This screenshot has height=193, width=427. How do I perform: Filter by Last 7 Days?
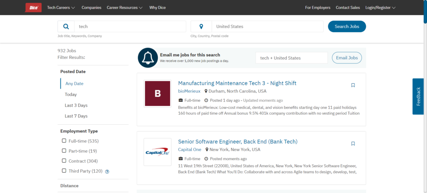(x=76, y=116)
